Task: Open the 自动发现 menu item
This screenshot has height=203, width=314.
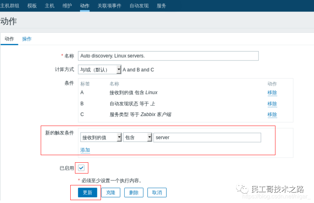Action: click(139, 6)
